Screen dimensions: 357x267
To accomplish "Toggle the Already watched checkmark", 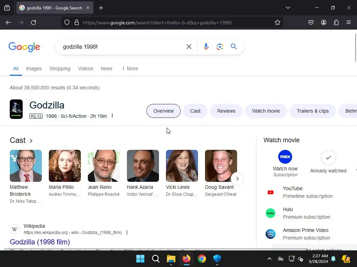I will [x=328, y=157].
